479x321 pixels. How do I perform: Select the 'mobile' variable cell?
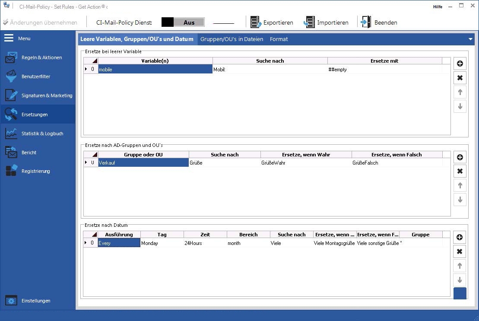(155, 69)
